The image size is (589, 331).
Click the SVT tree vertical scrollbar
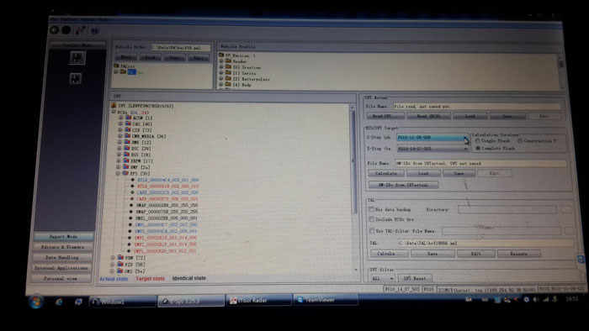353,187
